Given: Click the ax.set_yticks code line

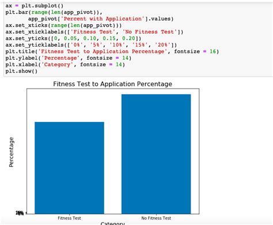Looking at the screenshot, I should point(73,39).
